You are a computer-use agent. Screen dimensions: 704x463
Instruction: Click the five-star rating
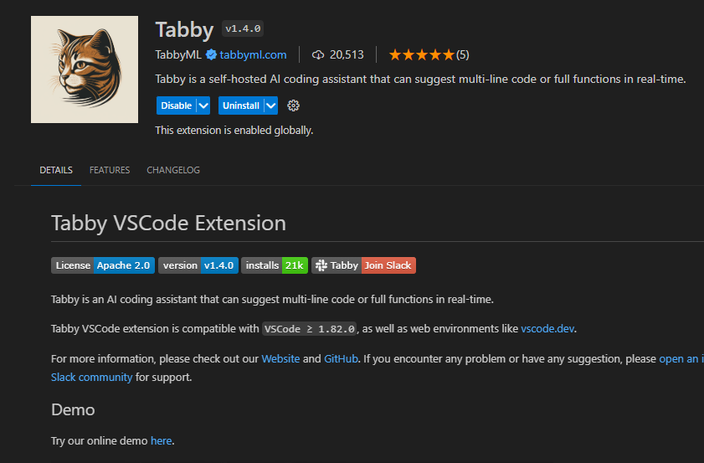[x=422, y=54]
